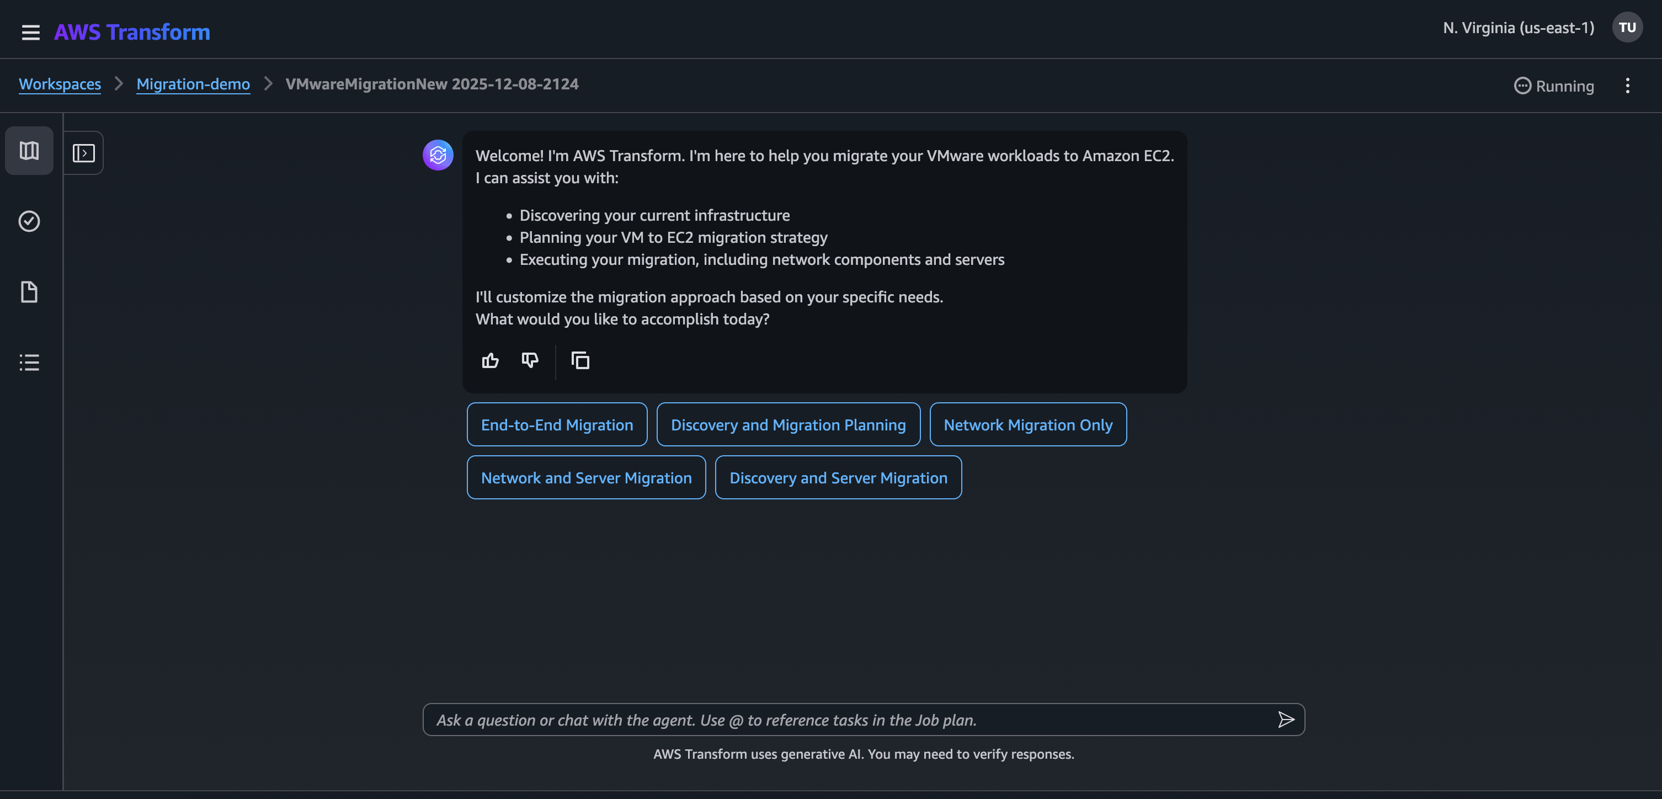This screenshot has width=1662, height=799.
Task: Open the job plan list icon
Action: click(x=29, y=361)
